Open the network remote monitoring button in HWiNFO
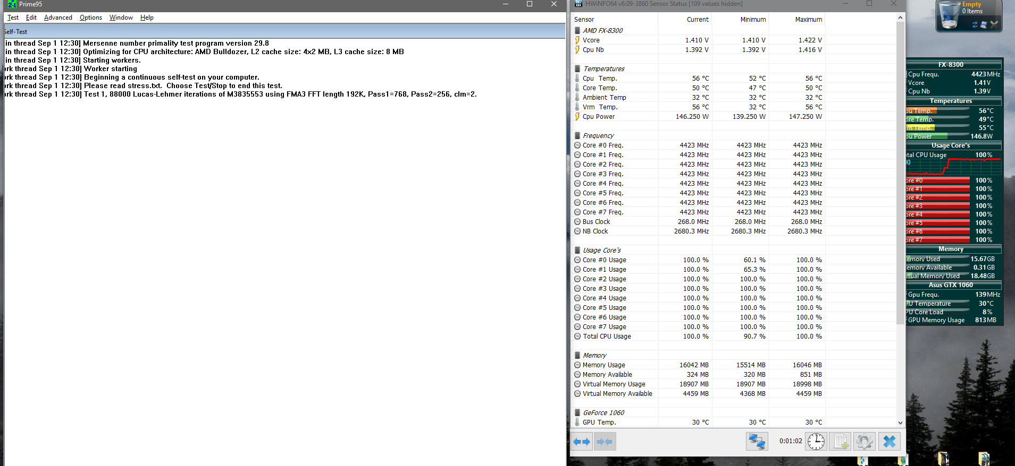Viewport: 1015px width, 466px height. click(x=757, y=441)
